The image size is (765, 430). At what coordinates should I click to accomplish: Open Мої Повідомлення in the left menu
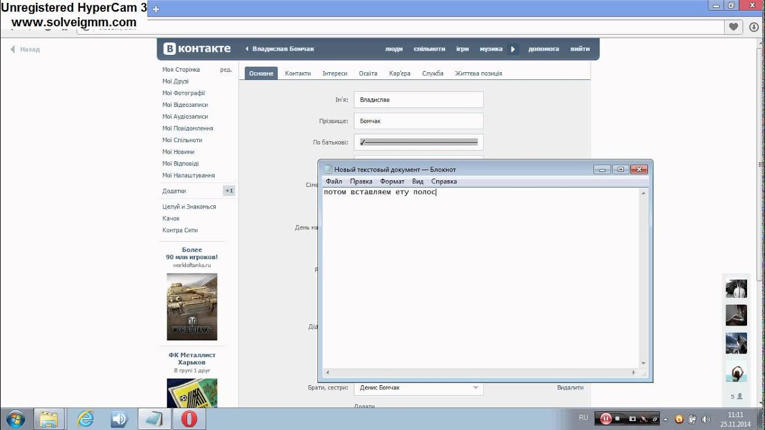click(188, 128)
